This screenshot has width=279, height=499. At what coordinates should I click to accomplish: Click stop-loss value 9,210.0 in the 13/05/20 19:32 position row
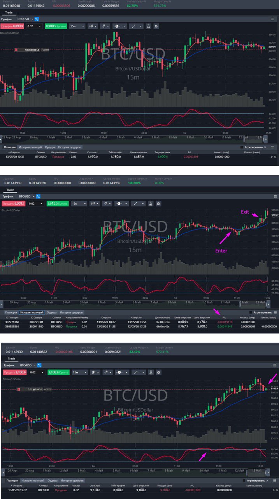(95, 490)
